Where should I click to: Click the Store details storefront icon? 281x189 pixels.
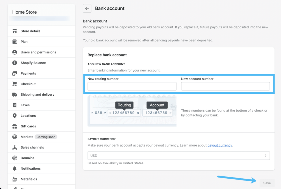coord(15,31)
